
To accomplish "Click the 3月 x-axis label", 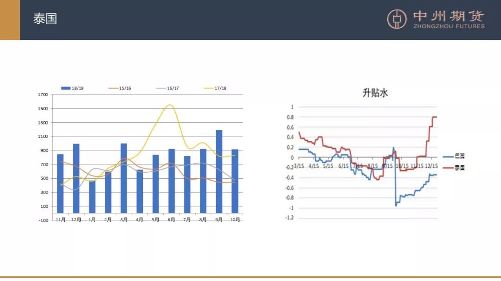I will [x=124, y=220].
